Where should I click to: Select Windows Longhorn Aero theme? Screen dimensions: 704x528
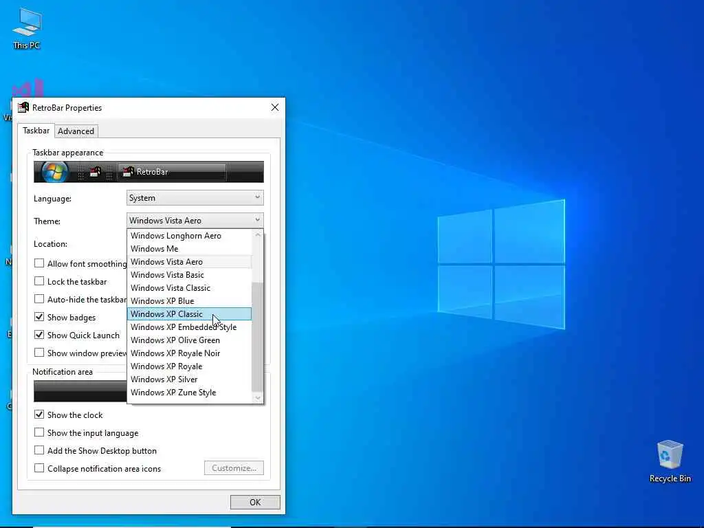tap(189, 236)
